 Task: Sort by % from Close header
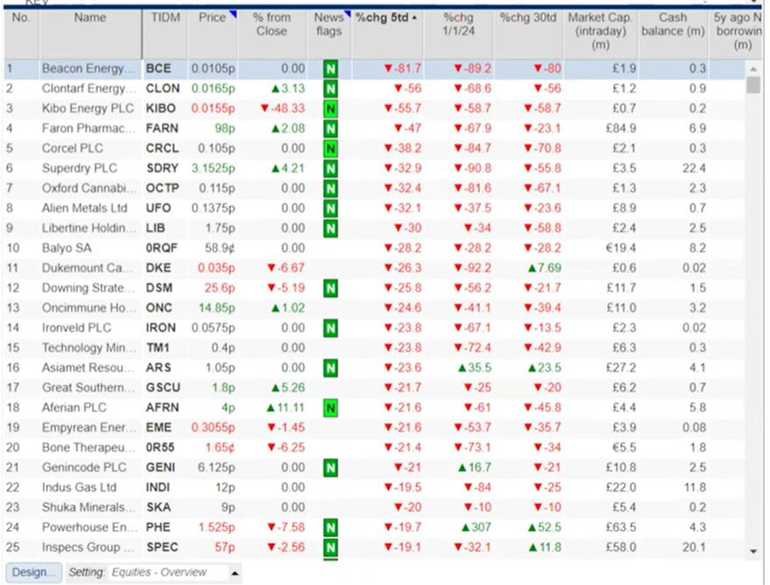pos(272,33)
